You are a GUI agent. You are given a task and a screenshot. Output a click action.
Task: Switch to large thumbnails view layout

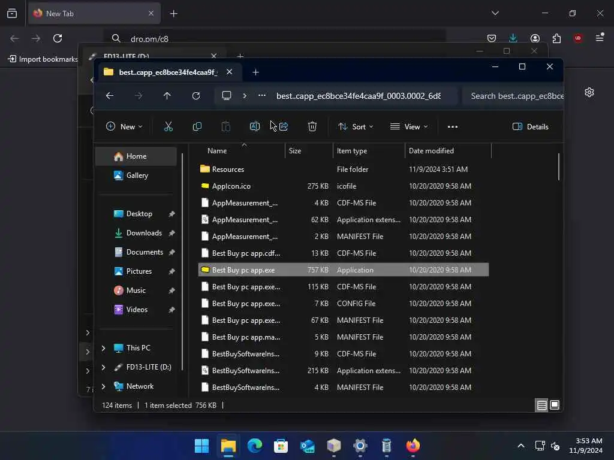[555, 405]
